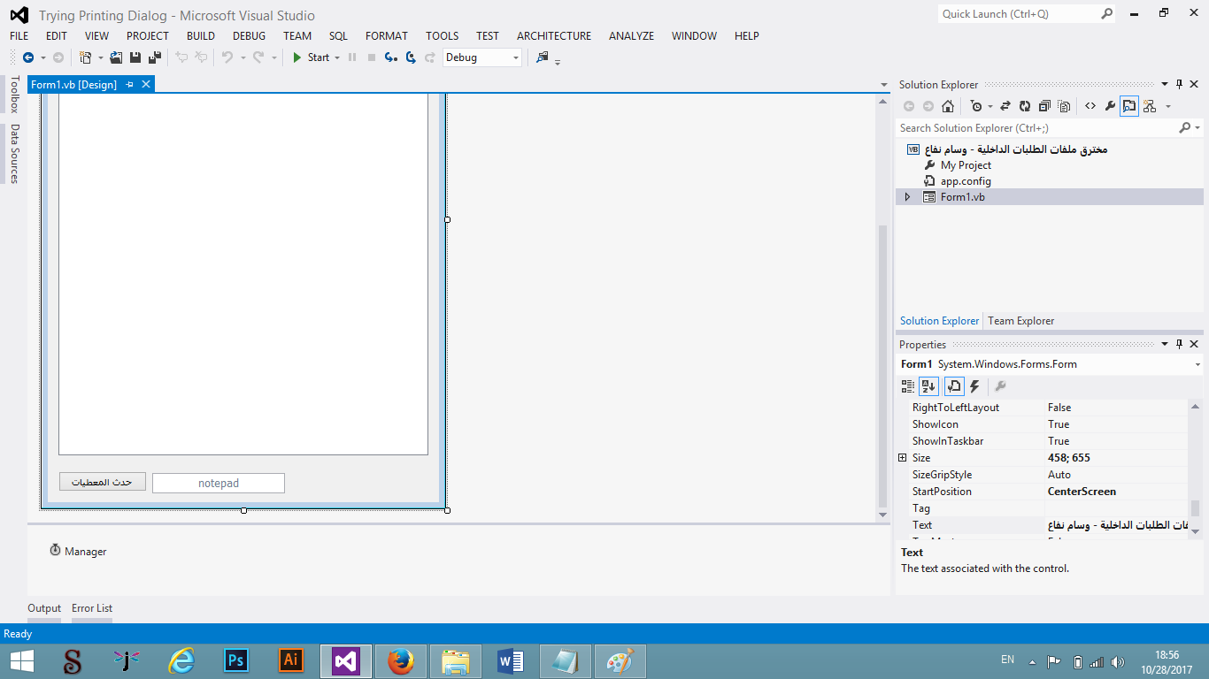Click Start debugging green arrow
The image size is (1209, 679).
click(x=296, y=57)
